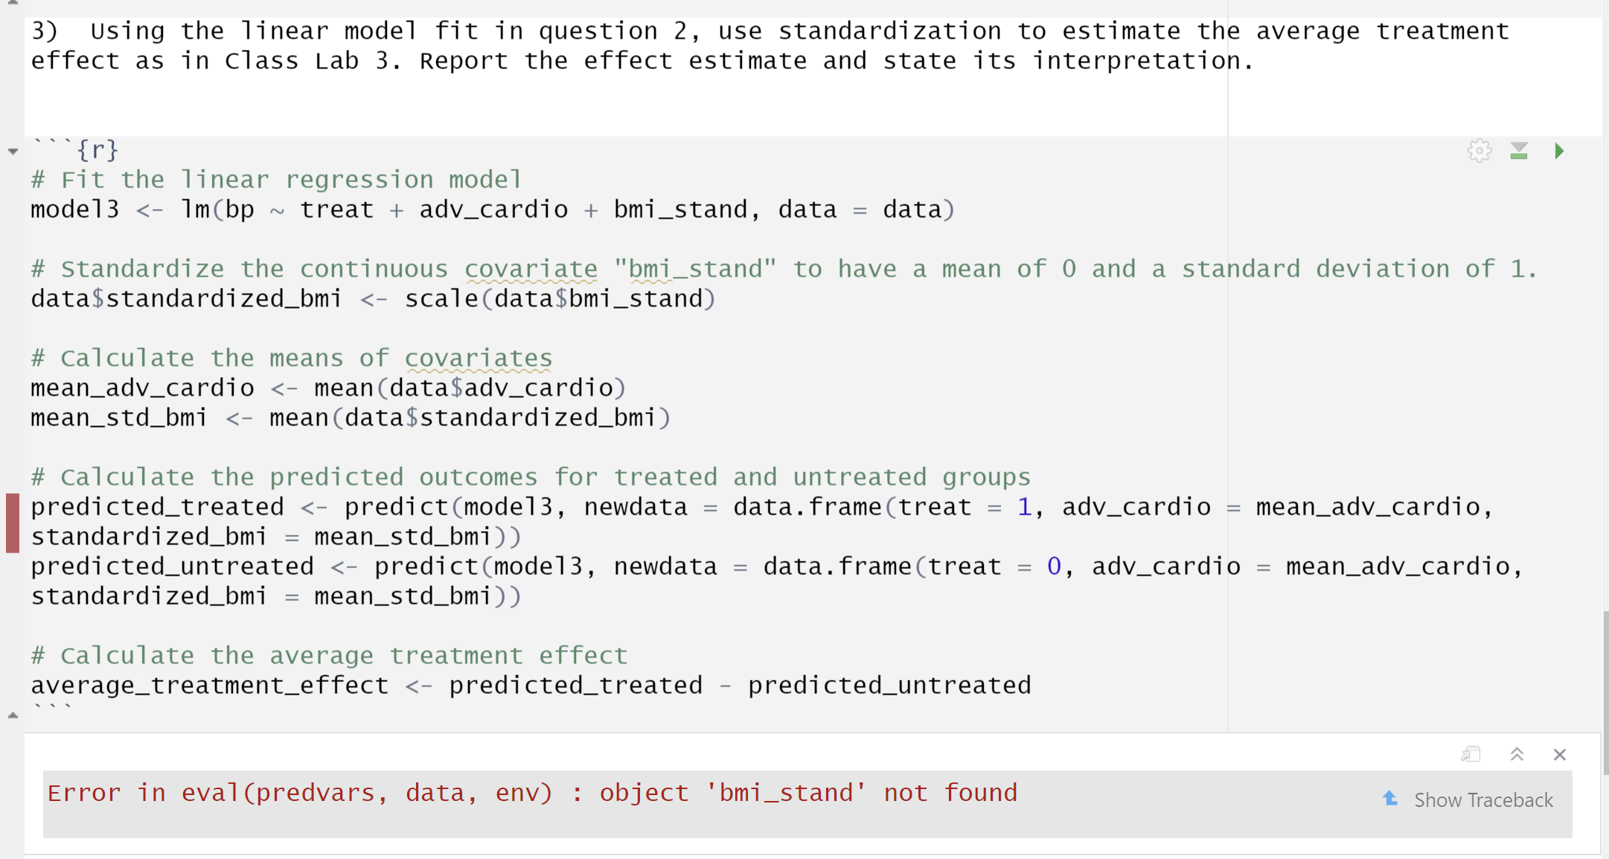Click the Show Traceback link
The image size is (1609, 859).
click(1483, 800)
